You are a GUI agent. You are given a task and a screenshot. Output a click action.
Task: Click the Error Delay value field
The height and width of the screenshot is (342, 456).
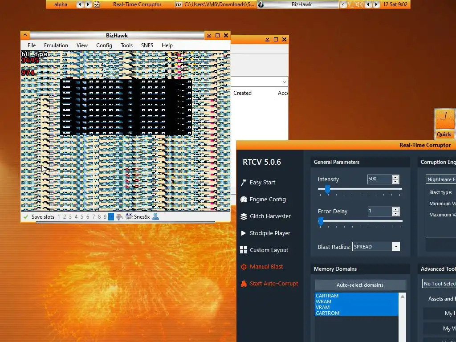[380, 211]
